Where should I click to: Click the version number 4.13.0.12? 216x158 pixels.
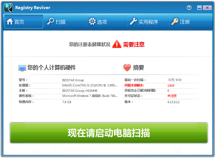(173, 102)
